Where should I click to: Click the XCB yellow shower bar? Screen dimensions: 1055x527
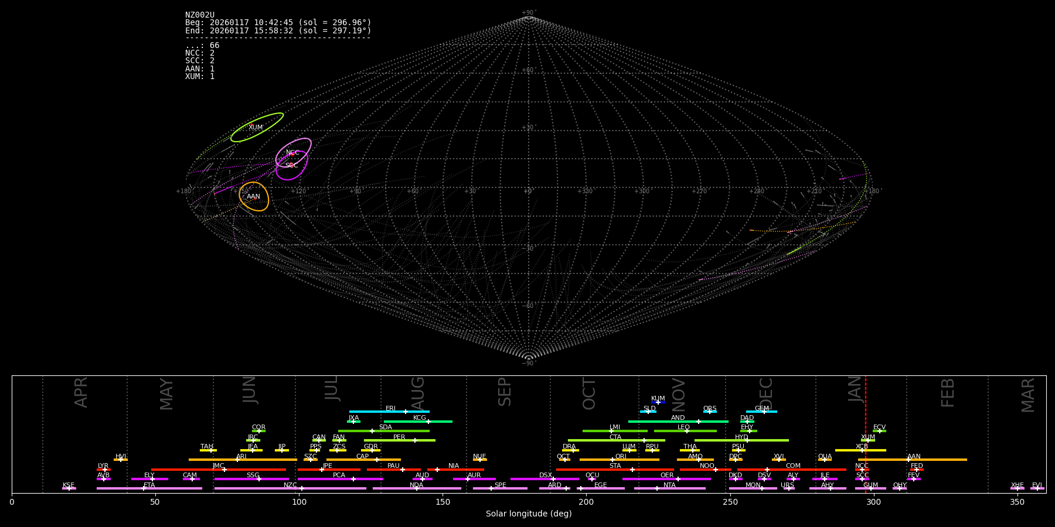pyautogui.click(x=860, y=450)
